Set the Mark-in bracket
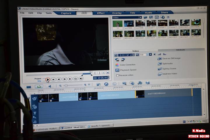Screen dimensions: 210x140 (x=95, y=73)
